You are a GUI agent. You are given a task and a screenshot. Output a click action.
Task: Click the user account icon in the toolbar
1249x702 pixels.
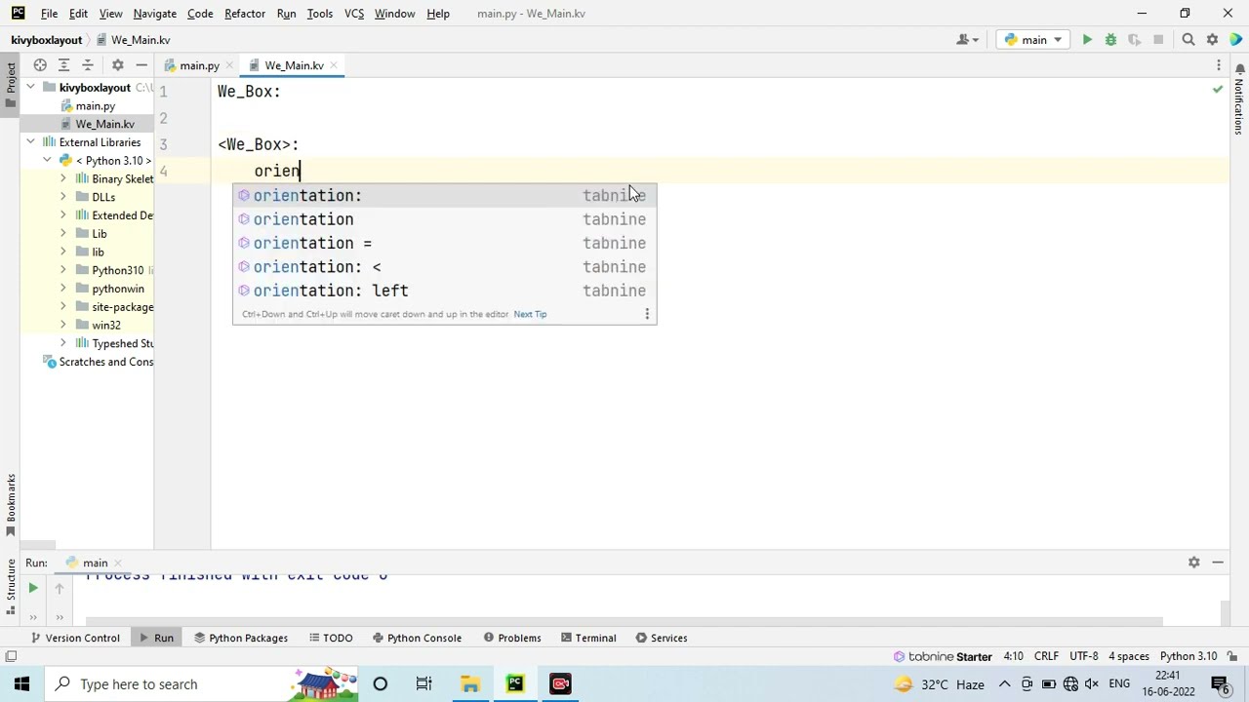click(x=967, y=40)
